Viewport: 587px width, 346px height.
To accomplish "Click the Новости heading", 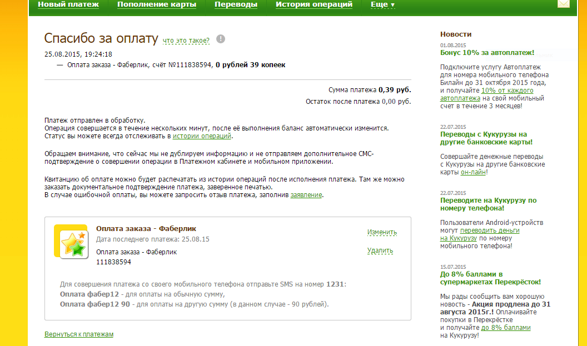I will click(x=456, y=34).
